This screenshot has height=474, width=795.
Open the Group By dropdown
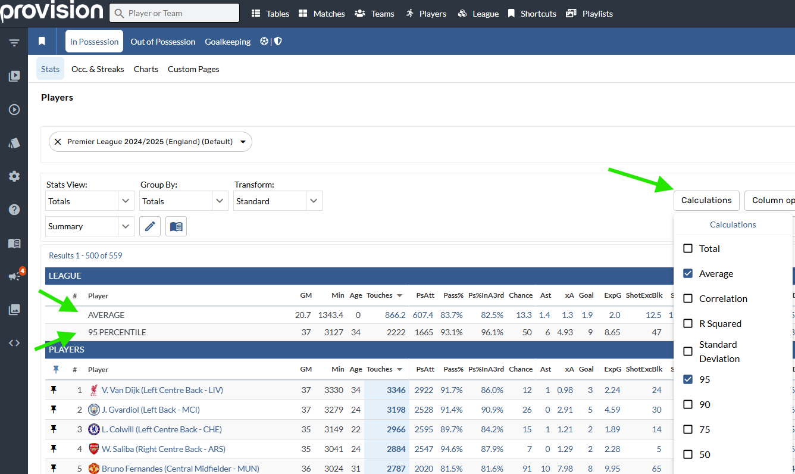pyautogui.click(x=184, y=201)
